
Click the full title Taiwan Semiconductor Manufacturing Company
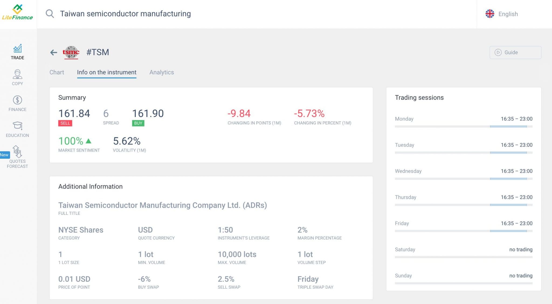click(163, 205)
